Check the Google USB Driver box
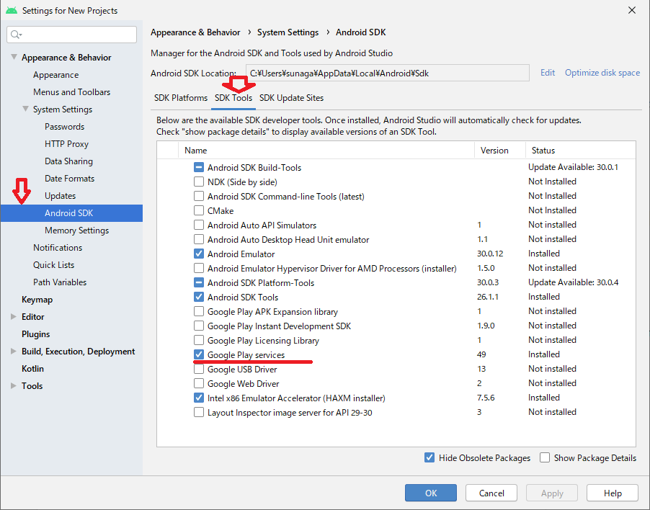 pos(199,370)
